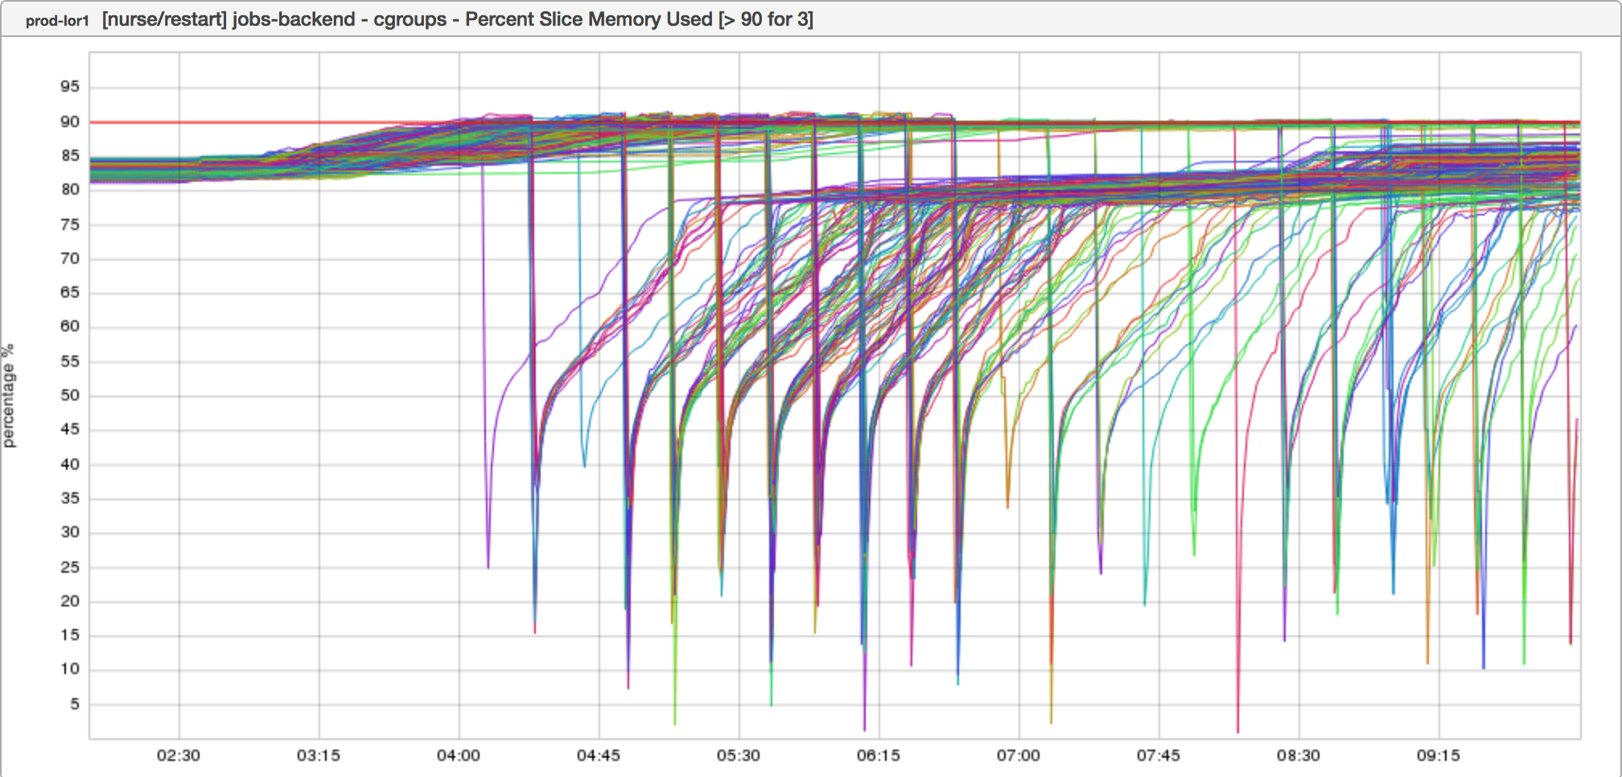The height and width of the screenshot is (777, 1622).
Task: Click the 06:15 time axis label
Action: click(x=879, y=756)
